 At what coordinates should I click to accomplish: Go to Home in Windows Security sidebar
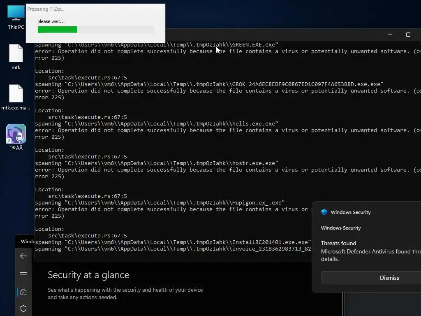[x=23, y=292]
